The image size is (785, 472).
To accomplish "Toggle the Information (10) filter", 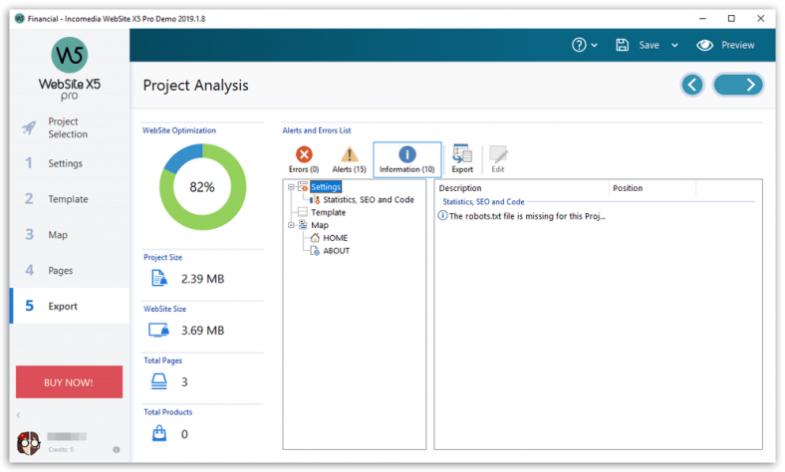I will [407, 159].
